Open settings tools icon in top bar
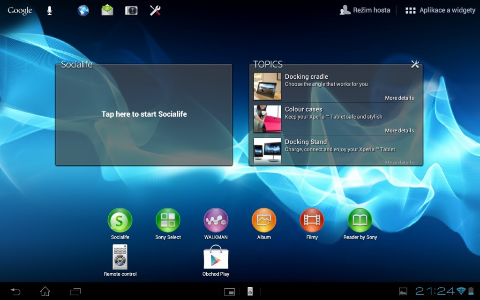The height and width of the screenshot is (300, 480). point(155,10)
